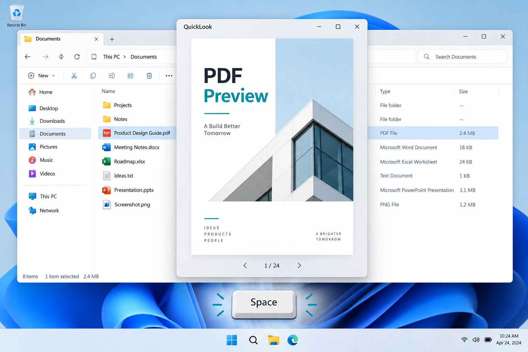
Task: Click the Cut scissors icon in toolbar
Action: [x=74, y=76]
